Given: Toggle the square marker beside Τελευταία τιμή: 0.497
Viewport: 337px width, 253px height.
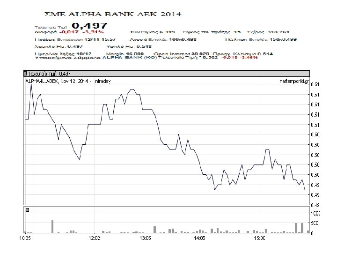Looking at the screenshot, I should tap(25, 74).
